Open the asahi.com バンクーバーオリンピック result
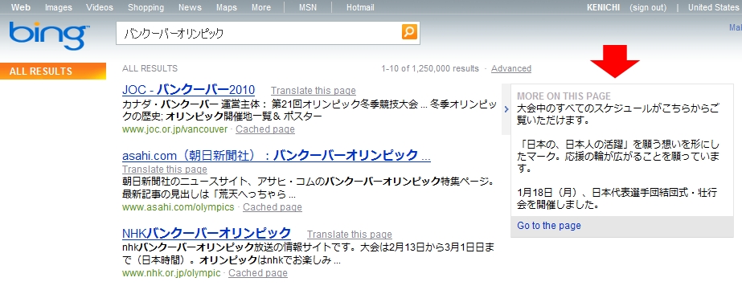742x290 pixels. [277, 155]
